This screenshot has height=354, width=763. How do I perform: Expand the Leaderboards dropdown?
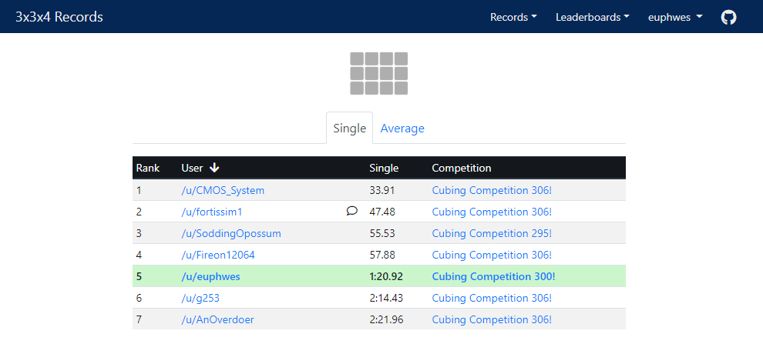[x=593, y=17]
